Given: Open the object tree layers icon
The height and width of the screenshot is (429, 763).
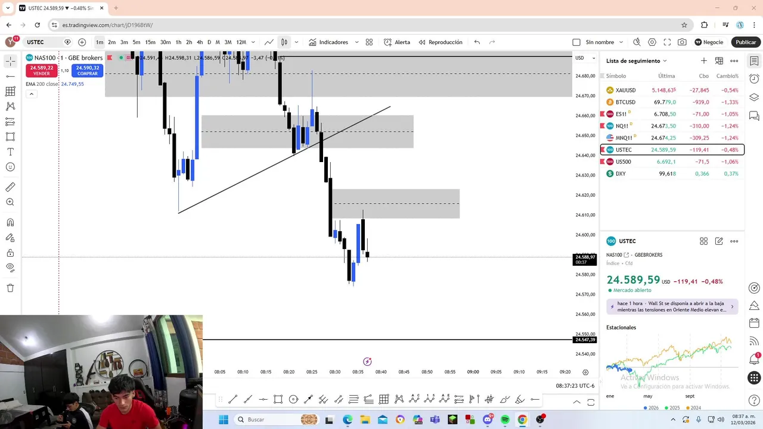Looking at the screenshot, I should (x=754, y=97).
